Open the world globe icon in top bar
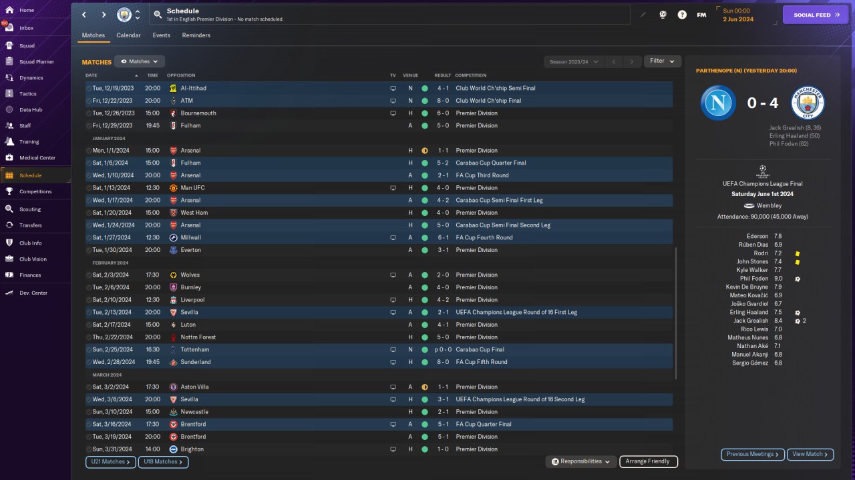Viewport: 855px width, 480px height. click(x=663, y=15)
